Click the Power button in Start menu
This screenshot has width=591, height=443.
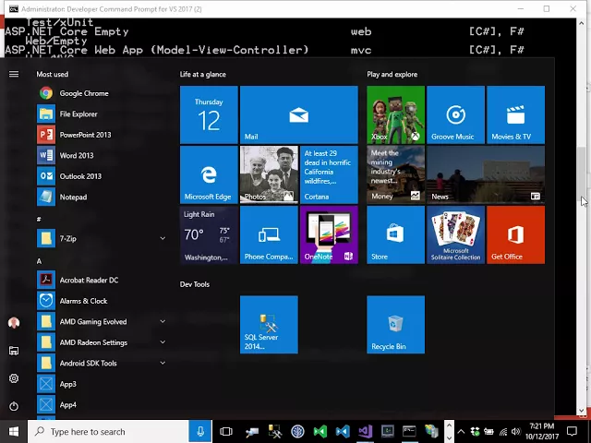click(14, 406)
